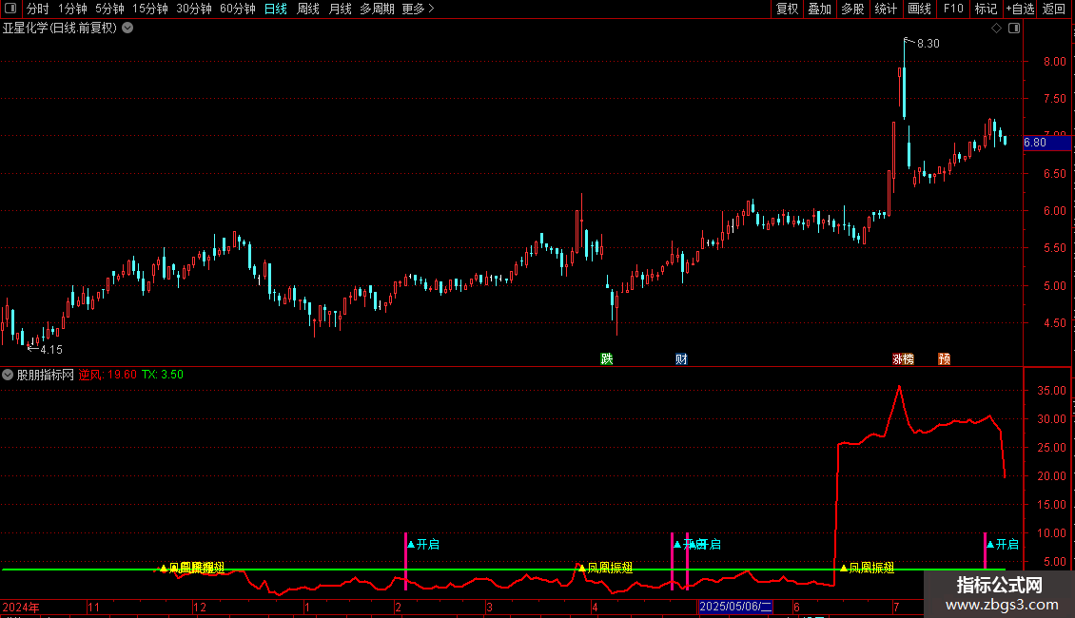Open the 统计 statistics tool
Image resolution: width=1075 pixels, height=618 pixels.
(x=886, y=9)
